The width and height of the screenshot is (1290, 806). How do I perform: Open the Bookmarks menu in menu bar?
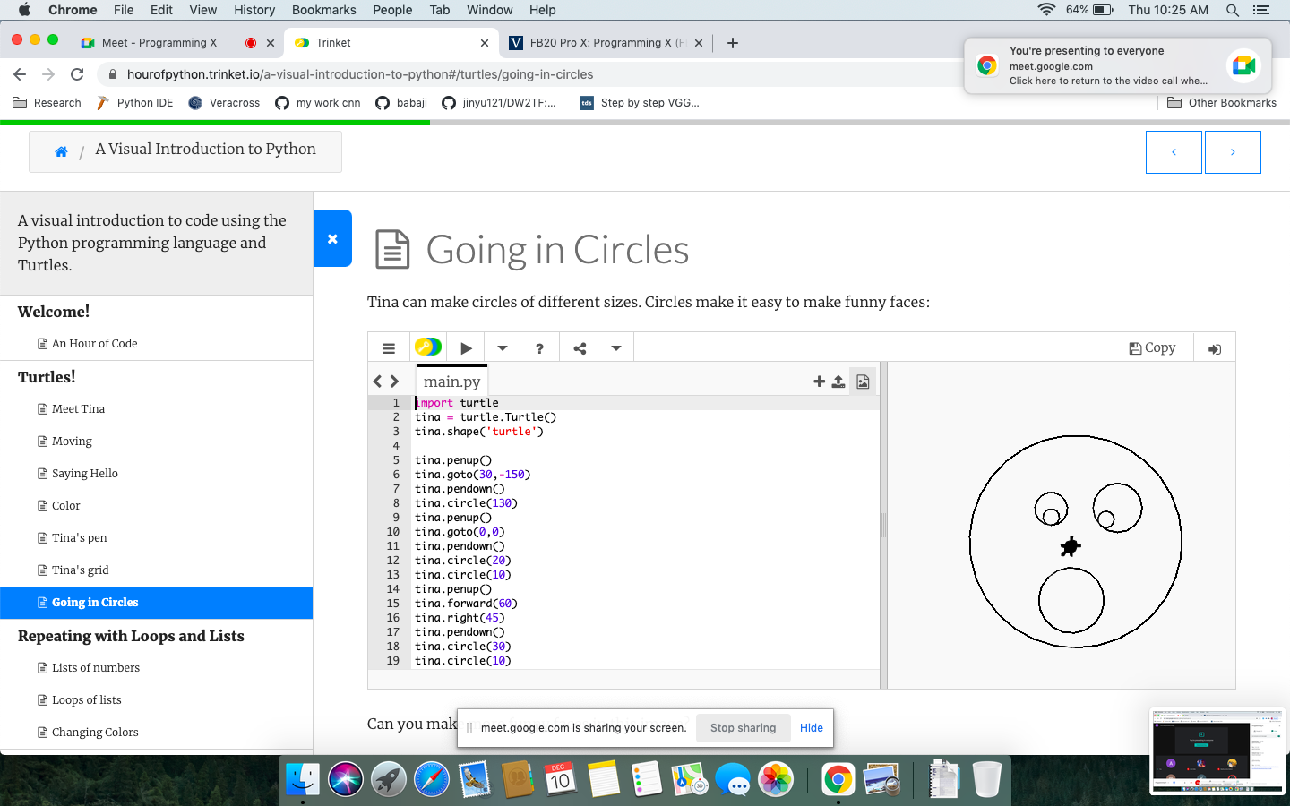(323, 10)
